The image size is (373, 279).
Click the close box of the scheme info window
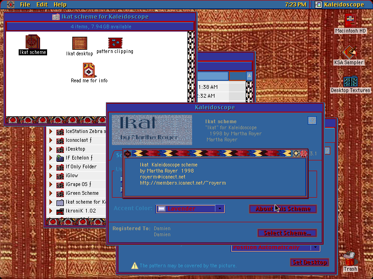pos(127,154)
